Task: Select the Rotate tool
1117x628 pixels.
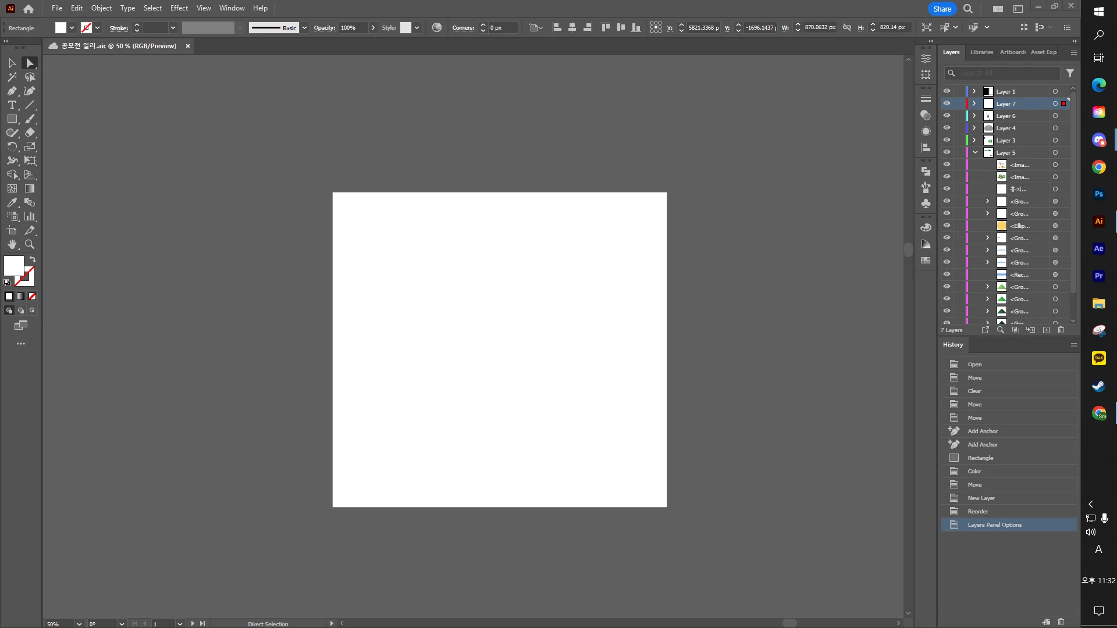Action: tap(12, 147)
